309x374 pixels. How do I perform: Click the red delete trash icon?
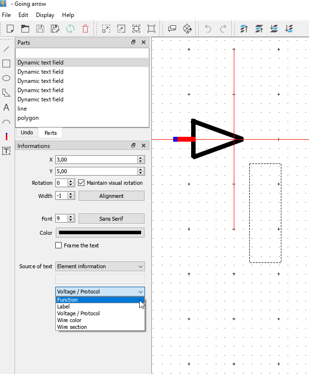tap(85, 29)
